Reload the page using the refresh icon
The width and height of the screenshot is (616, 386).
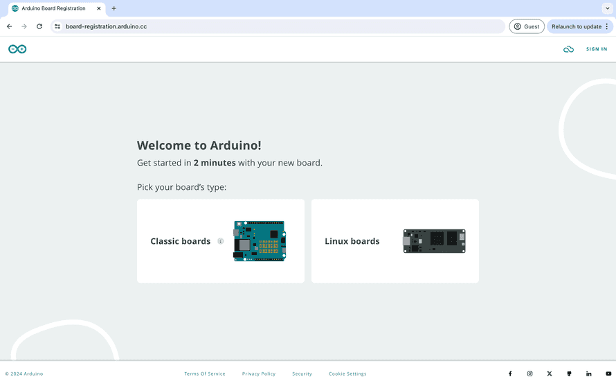click(x=39, y=26)
